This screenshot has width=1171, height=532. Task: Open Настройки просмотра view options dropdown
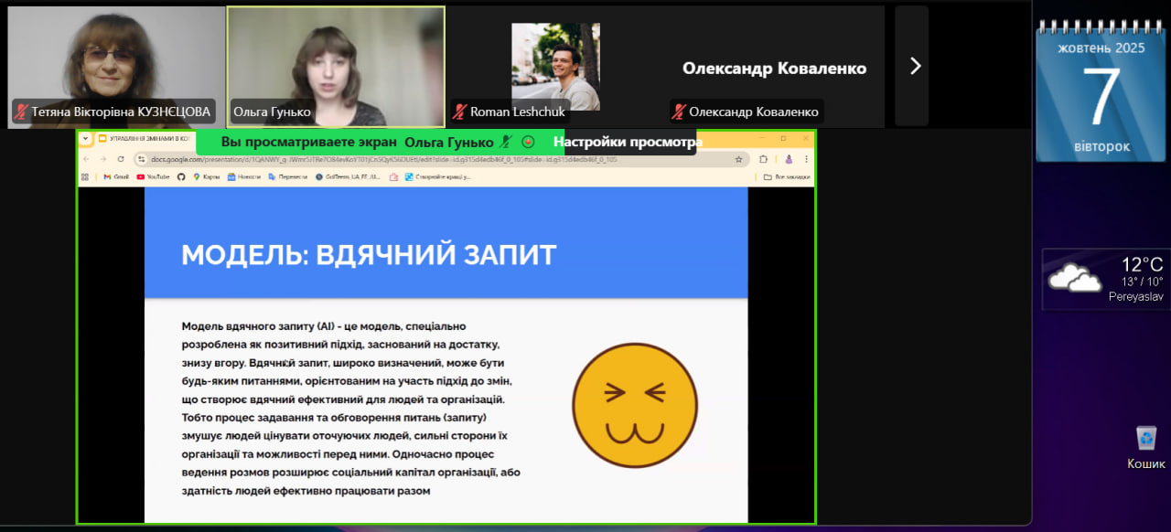[628, 142]
